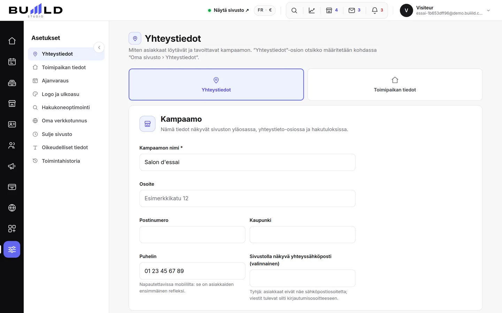The width and height of the screenshot is (502, 313).
Task: Select Yhteystiedot in the settings menu
Action: tap(66, 54)
